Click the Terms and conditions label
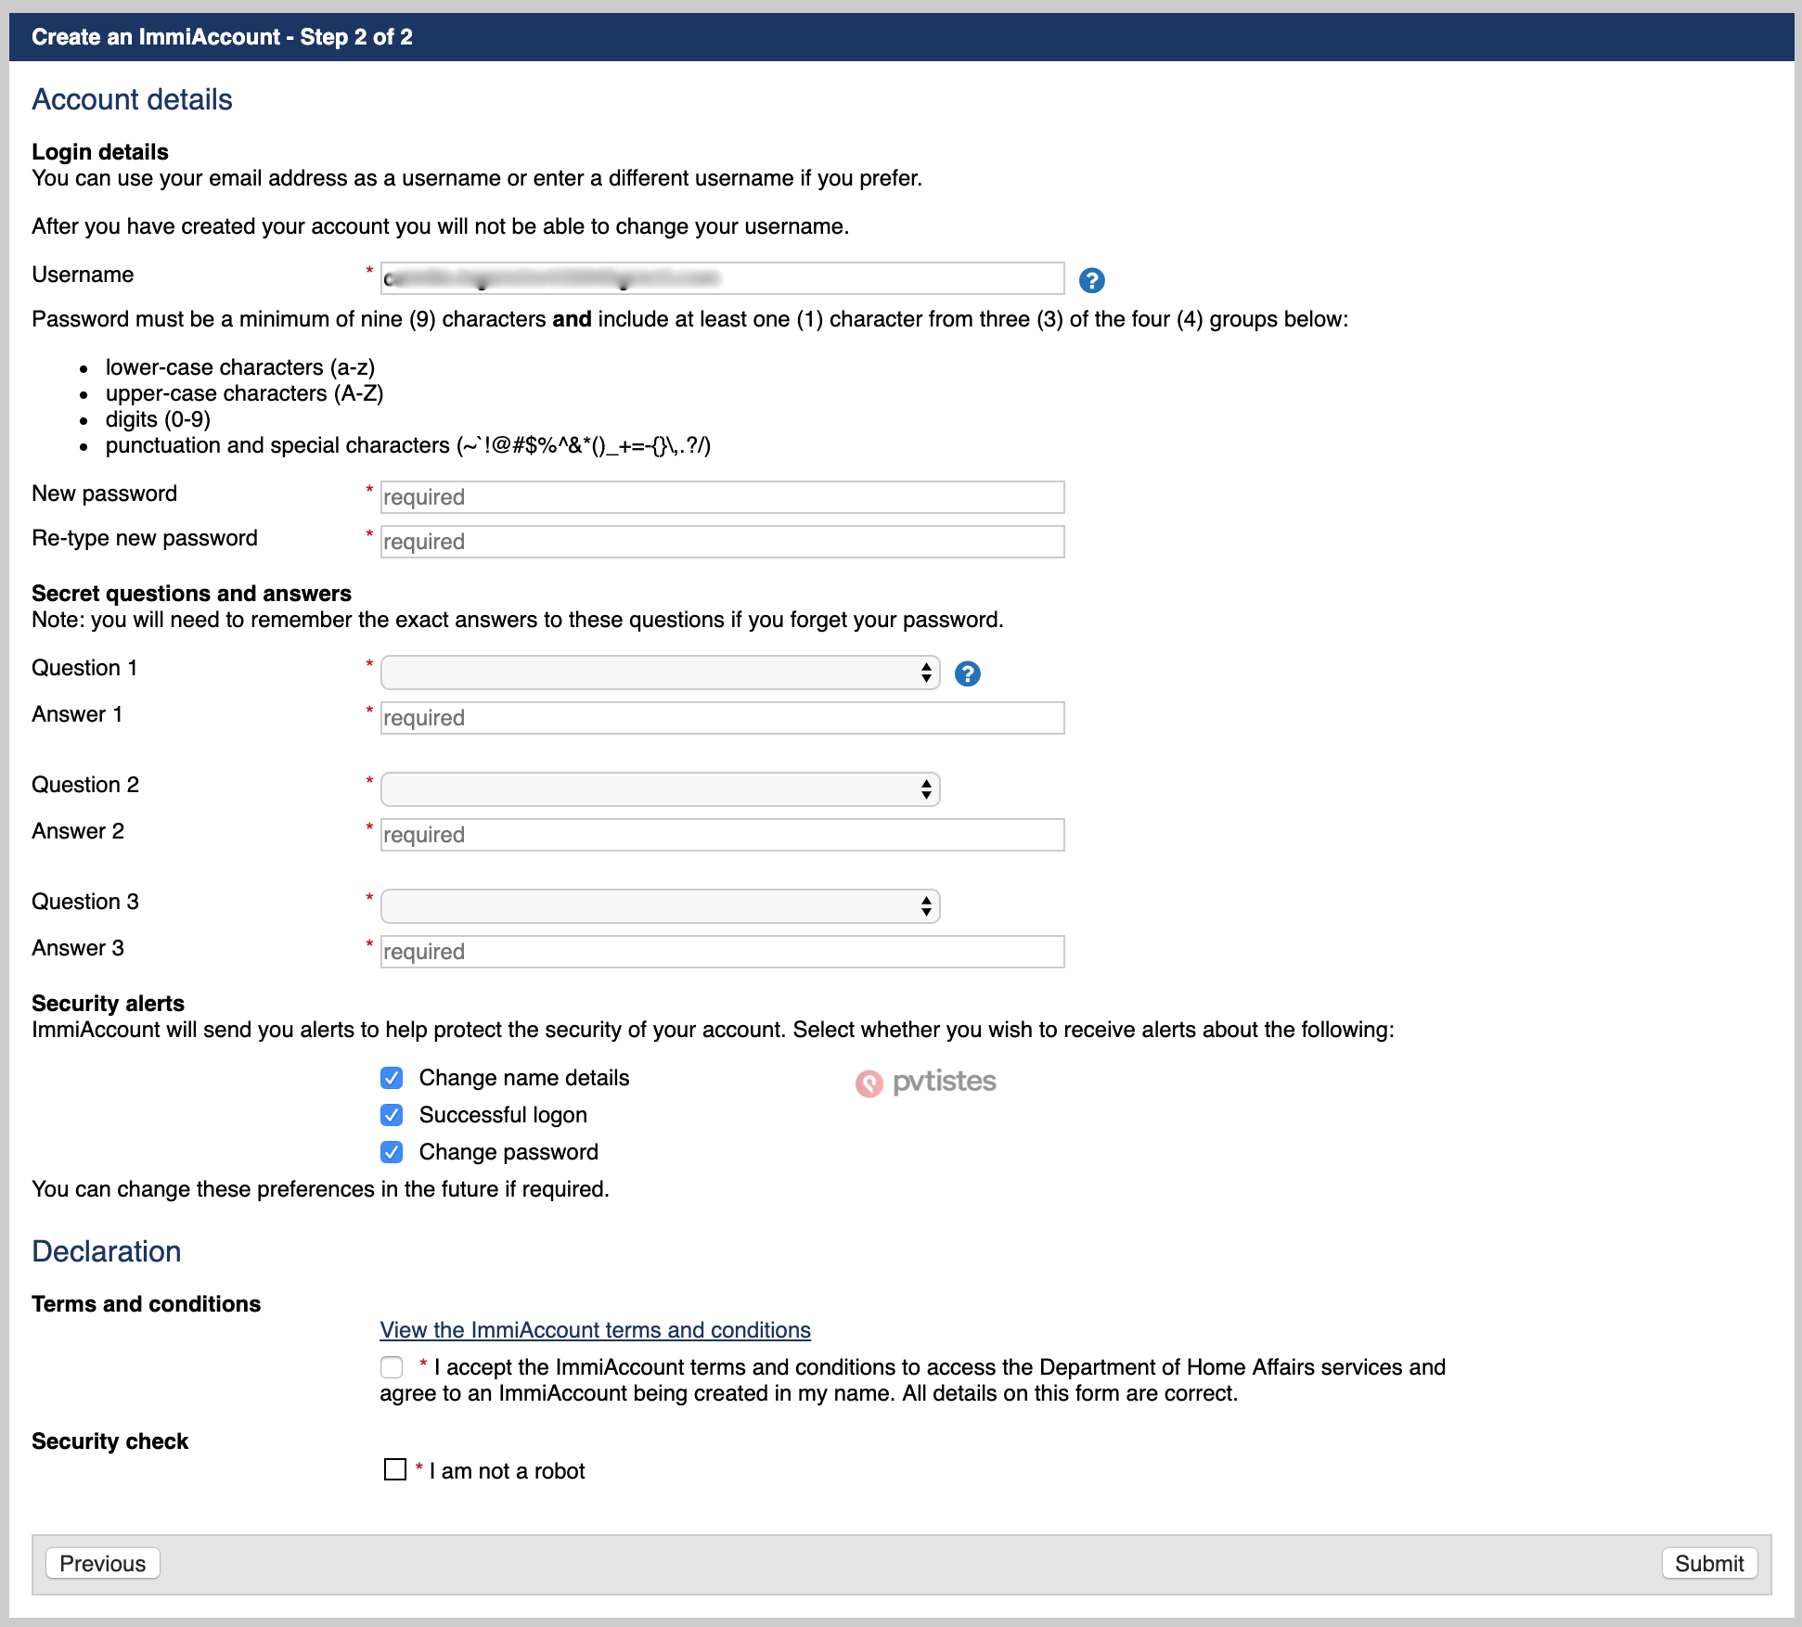The height and width of the screenshot is (1627, 1802). tap(146, 1304)
